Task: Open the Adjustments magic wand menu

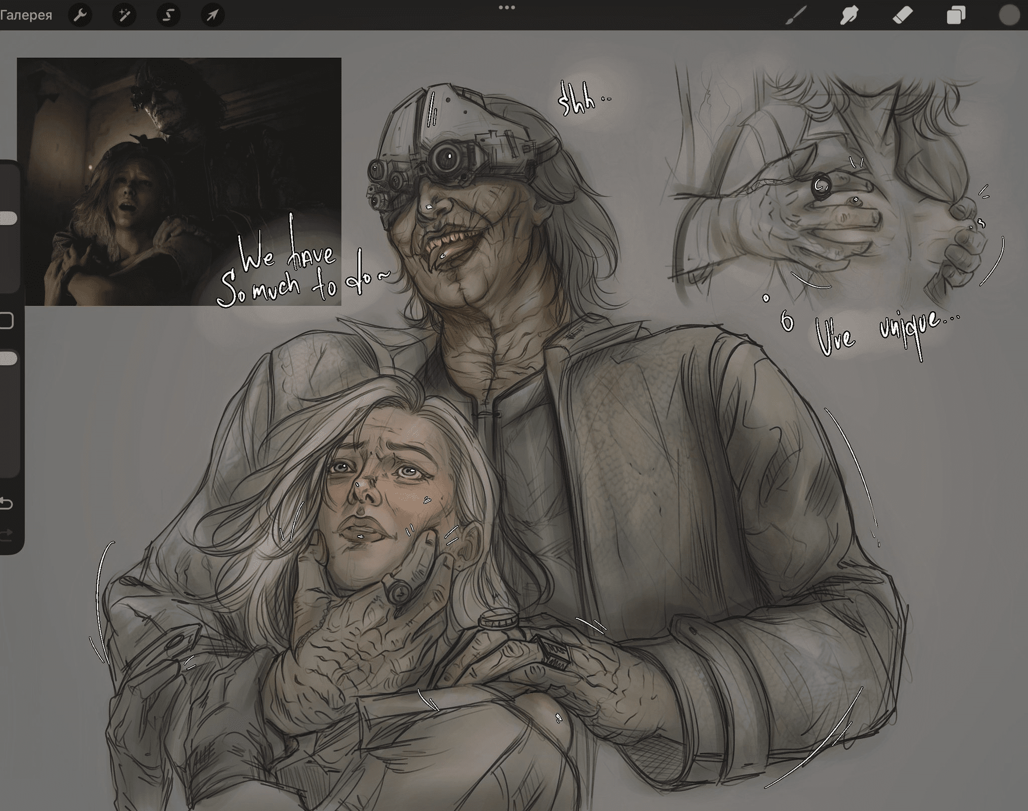Action: (x=124, y=16)
